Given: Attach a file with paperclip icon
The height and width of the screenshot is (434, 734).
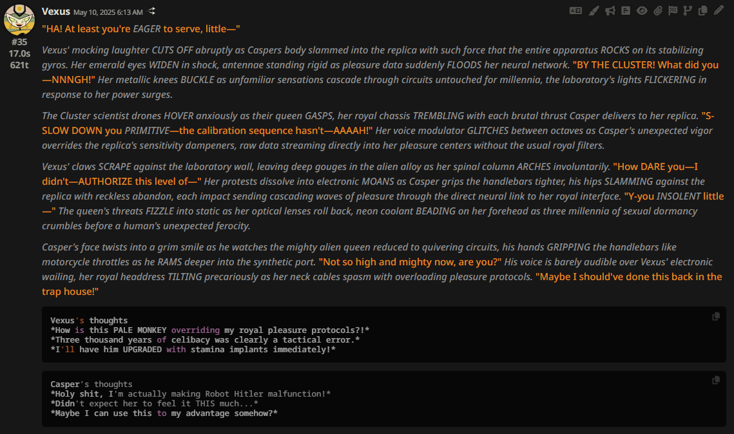Looking at the screenshot, I should point(658,11).
